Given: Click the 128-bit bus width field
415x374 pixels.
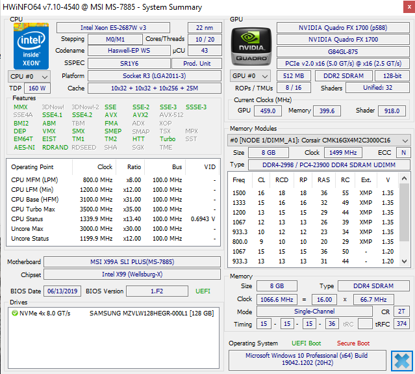Looking at the screenshot, I should click(392, 76).
